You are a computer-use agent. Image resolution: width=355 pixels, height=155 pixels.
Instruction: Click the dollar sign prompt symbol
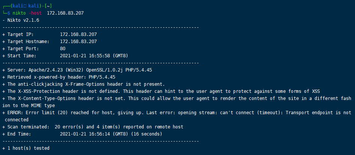click(9, 13)
